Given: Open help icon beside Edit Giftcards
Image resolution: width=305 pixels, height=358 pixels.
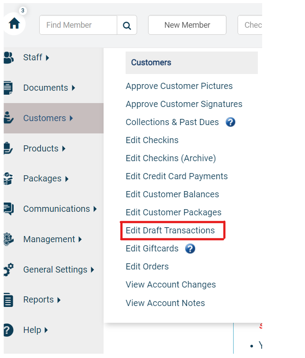Looking at the screenshot, I should tap(190, 249).
